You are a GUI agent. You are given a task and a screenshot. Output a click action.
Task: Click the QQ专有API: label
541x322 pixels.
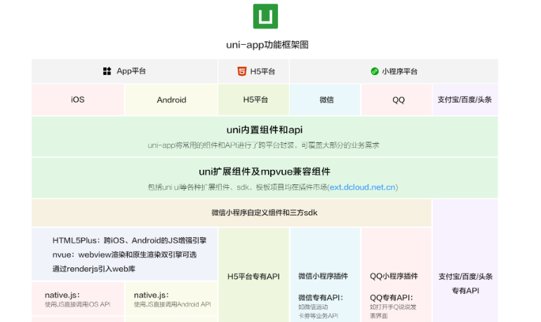[392, 297]
